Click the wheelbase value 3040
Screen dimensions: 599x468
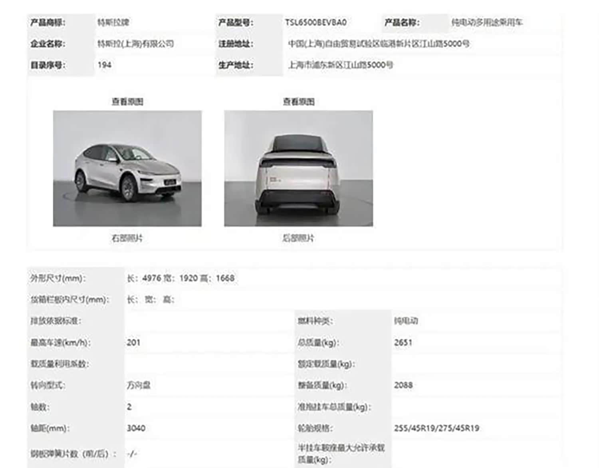coord(136,428)
